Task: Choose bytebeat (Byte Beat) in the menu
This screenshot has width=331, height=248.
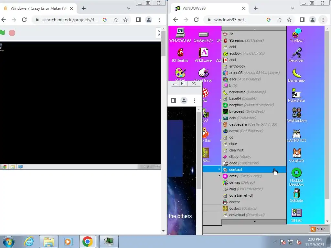Action: (x=254, y=111)
